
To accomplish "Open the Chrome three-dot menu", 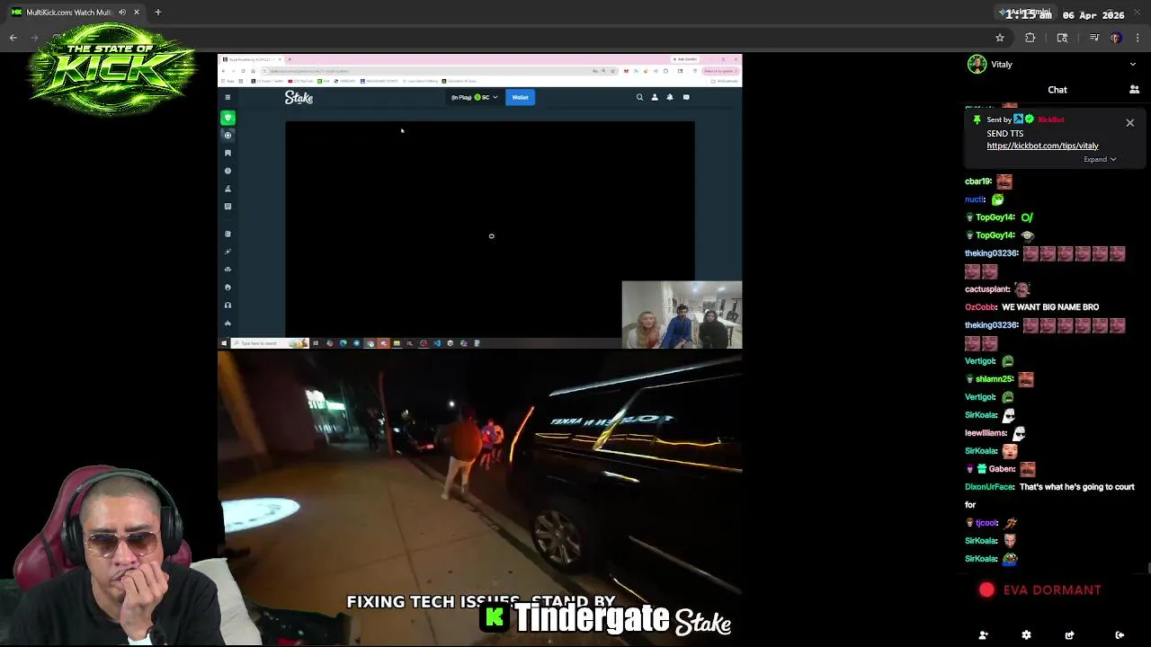I will point(1138,38).
